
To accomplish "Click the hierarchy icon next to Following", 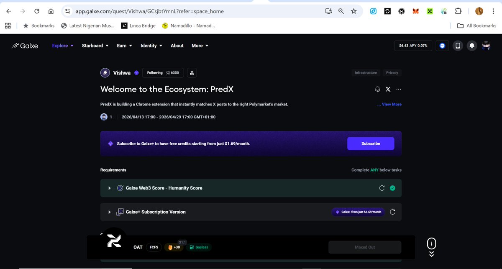I will point(192,73).
